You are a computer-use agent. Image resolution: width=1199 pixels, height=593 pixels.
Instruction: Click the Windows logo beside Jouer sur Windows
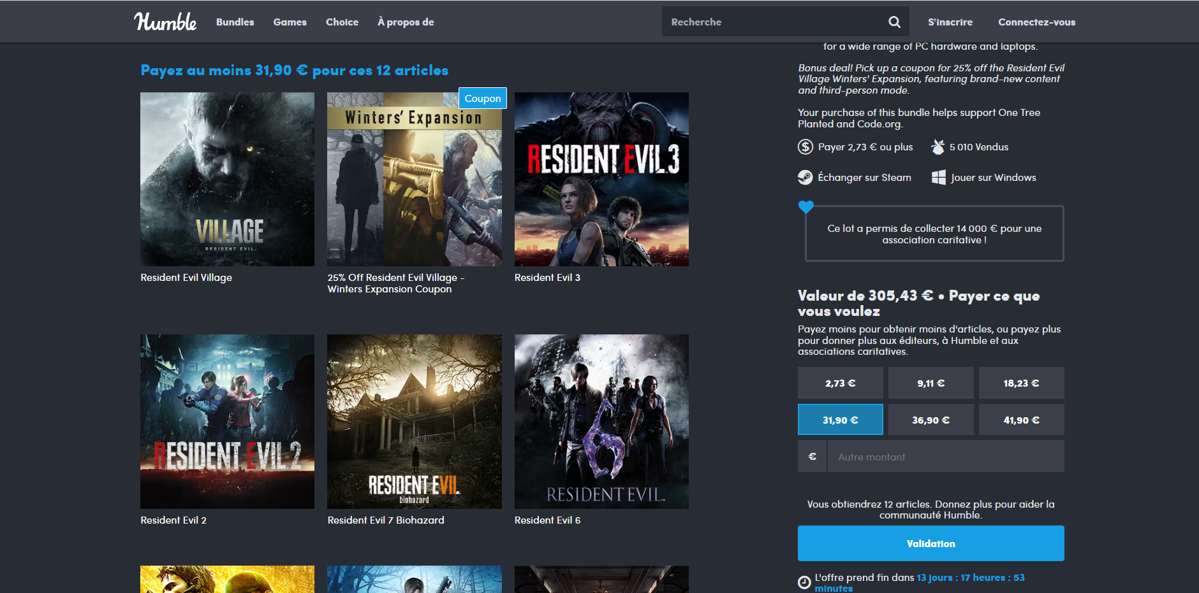point(938,177)
